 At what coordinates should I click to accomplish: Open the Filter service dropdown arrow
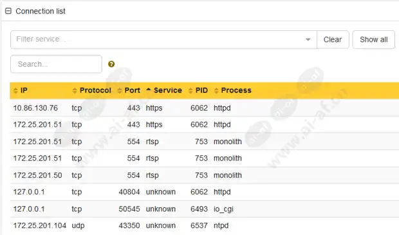308,39
